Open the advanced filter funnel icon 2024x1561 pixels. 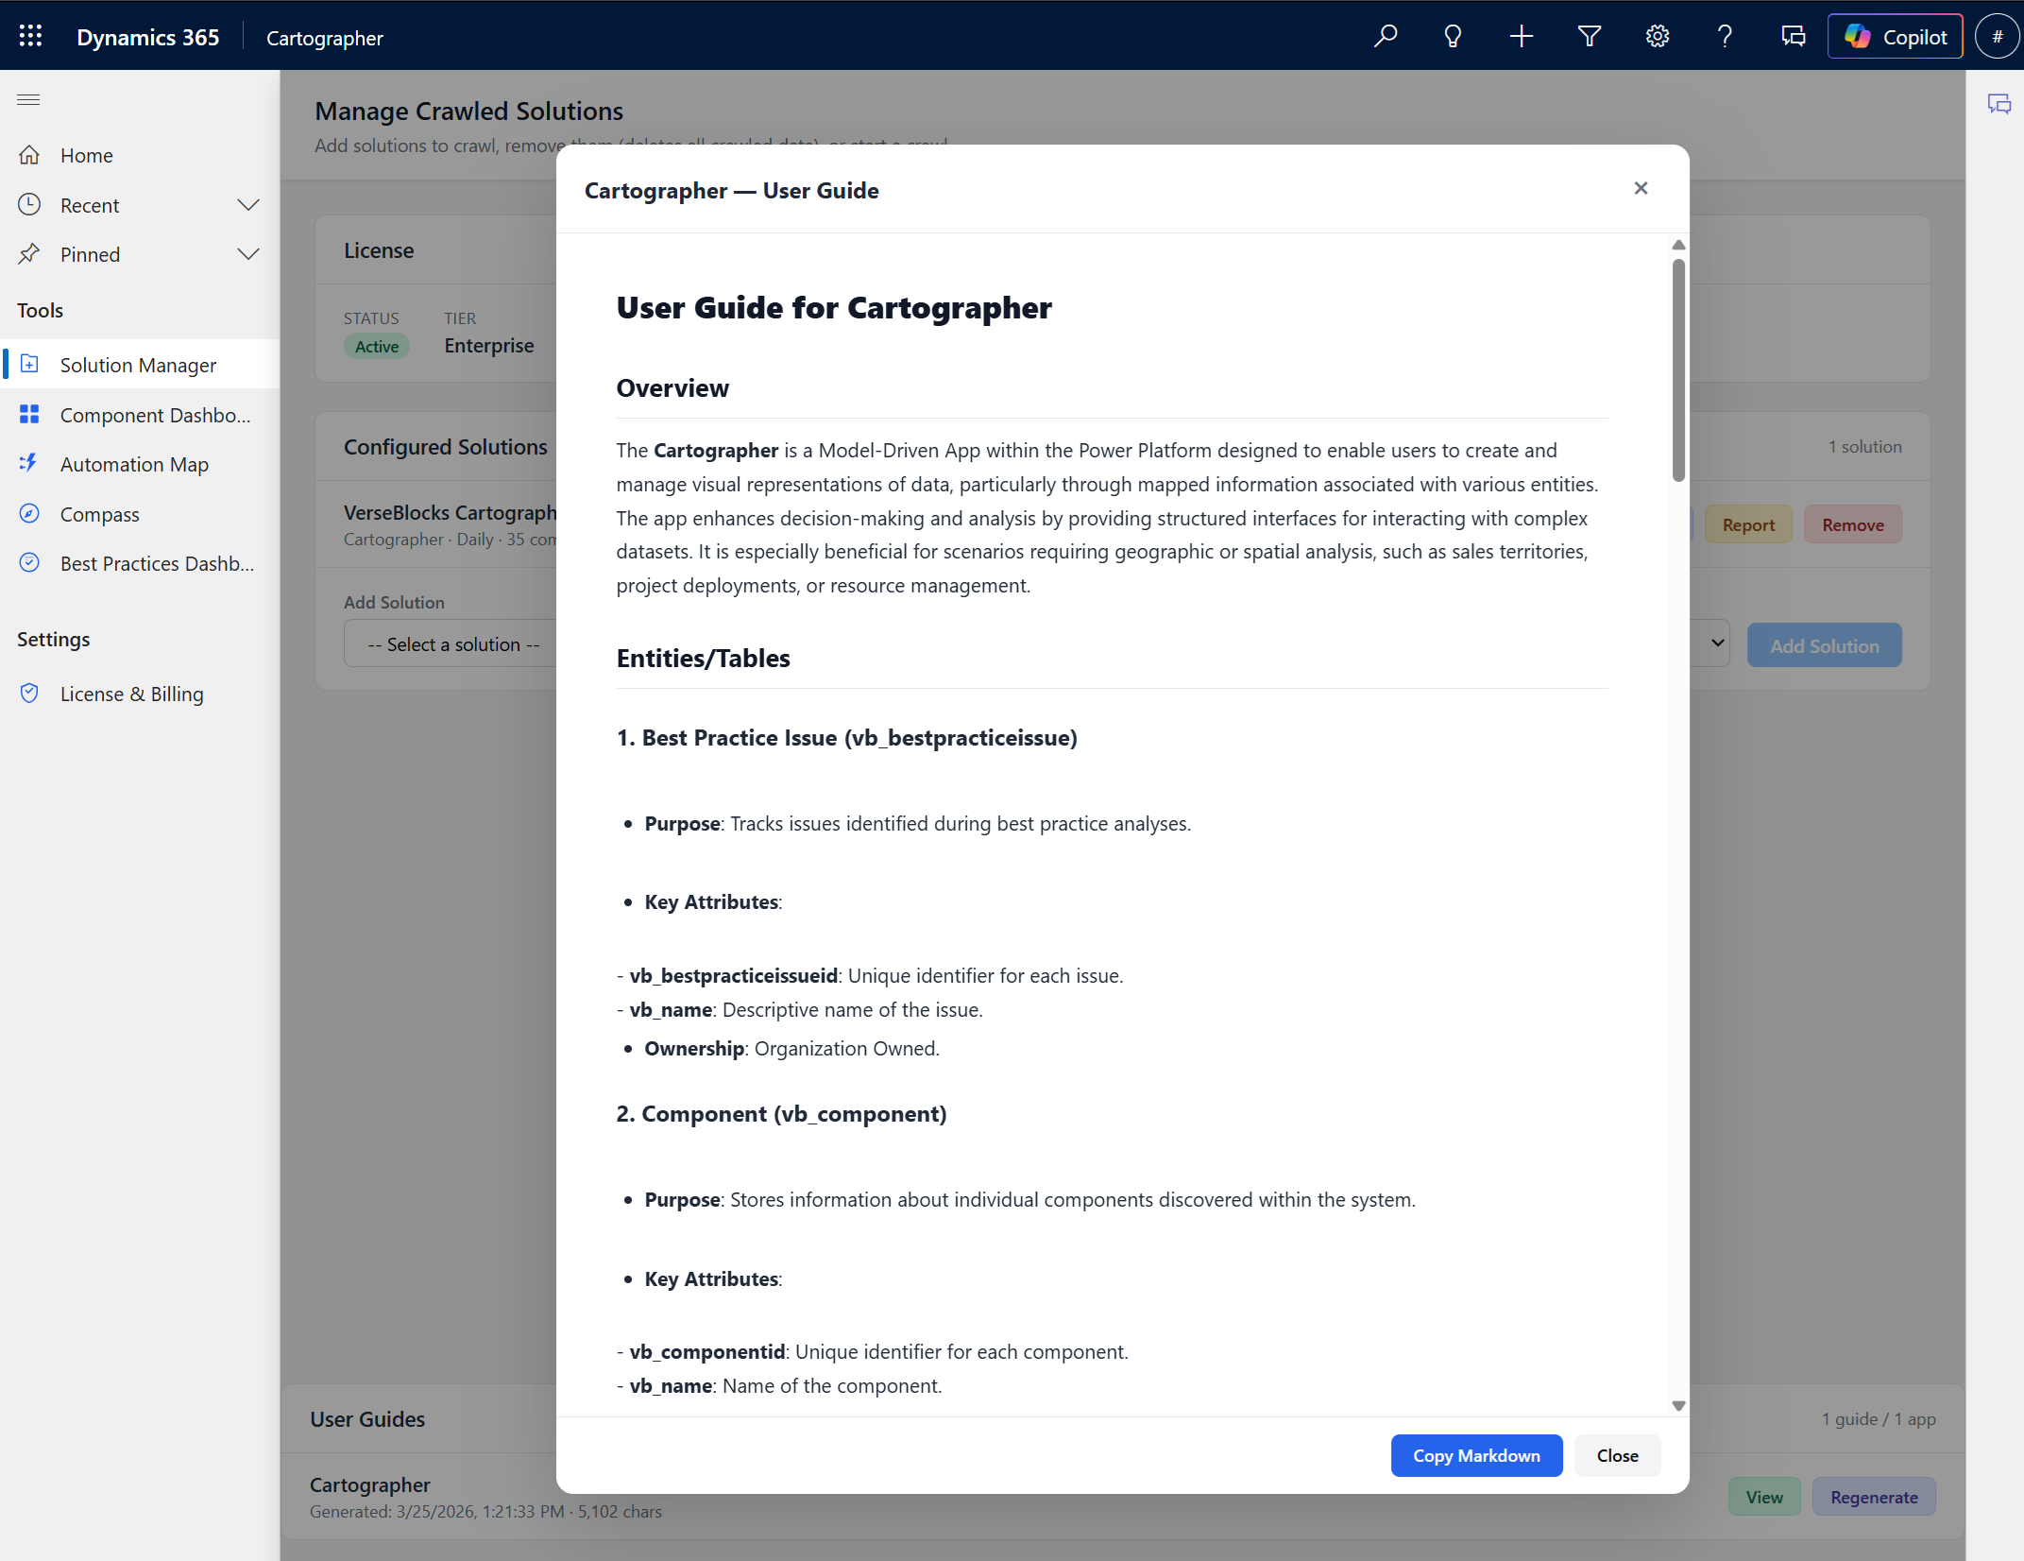(x=1590, y=36)
